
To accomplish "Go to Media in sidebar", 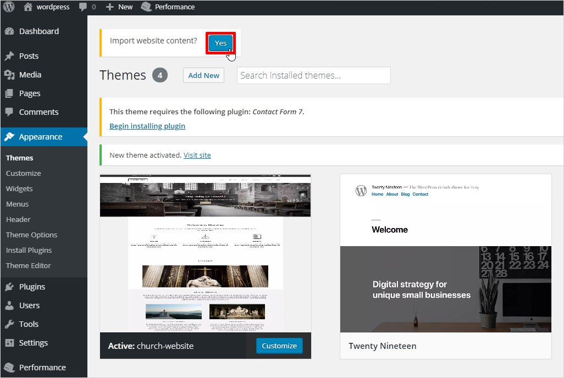I will click(x=30, y=75).
